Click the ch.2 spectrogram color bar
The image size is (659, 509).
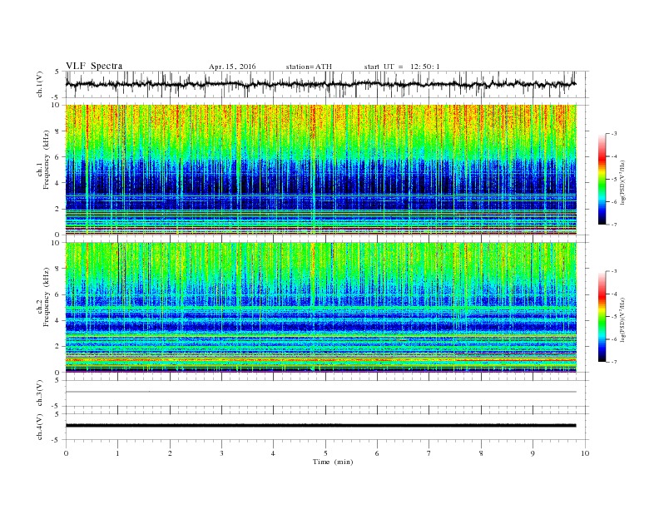[x=602, y=316]
